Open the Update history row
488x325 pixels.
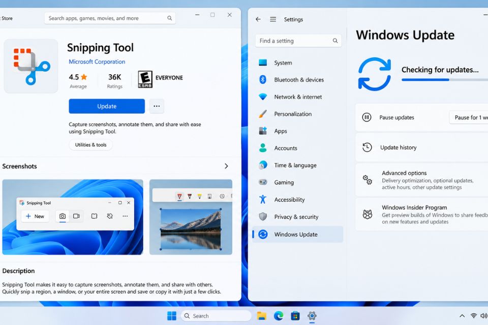click(x=422, y=147)
